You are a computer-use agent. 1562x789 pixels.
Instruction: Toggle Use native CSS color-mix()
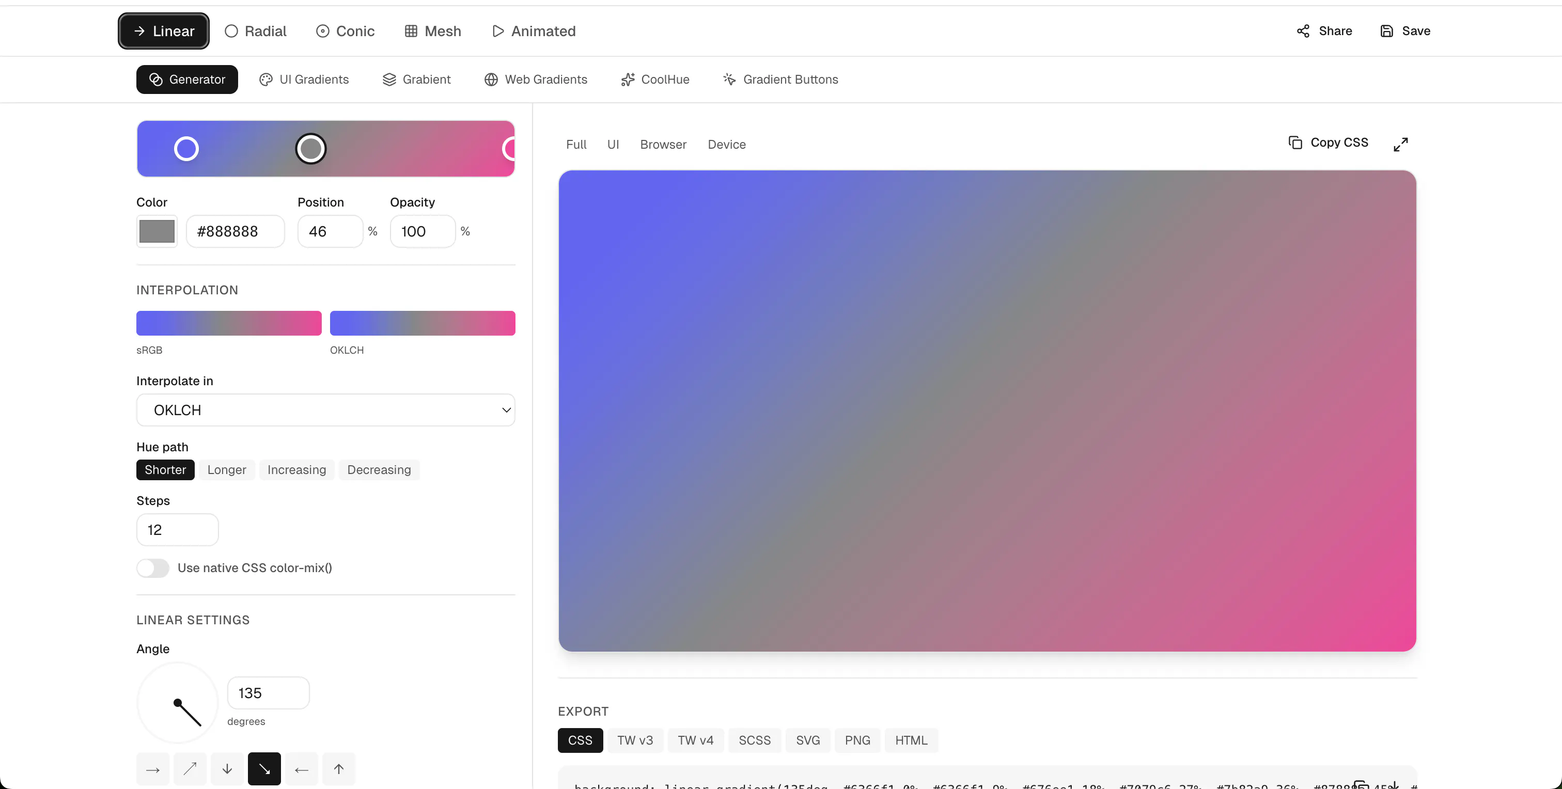point(153,568)
